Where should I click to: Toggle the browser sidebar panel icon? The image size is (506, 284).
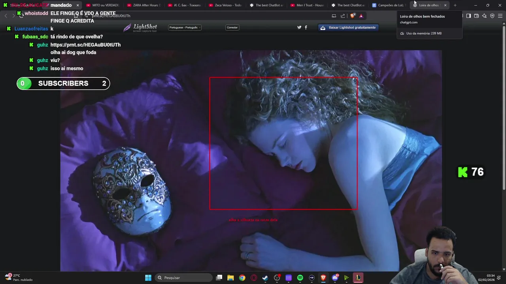[468, 16]
